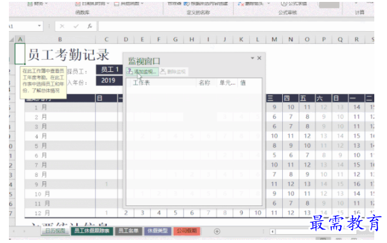This screenshot has height=243, width=387.
Task: Select column G header
Action: pos(175,39)
